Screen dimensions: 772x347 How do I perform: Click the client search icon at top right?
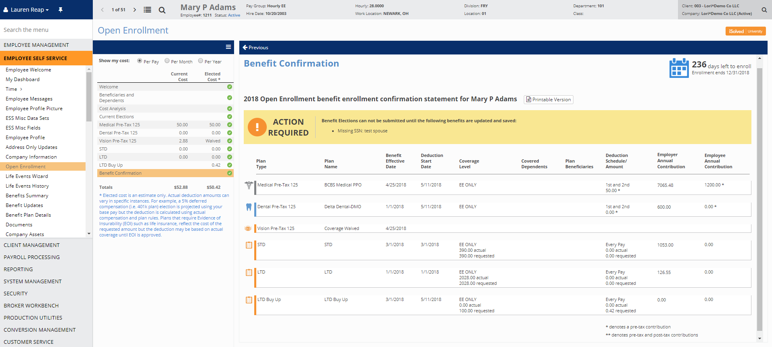(x=764, y=10)
